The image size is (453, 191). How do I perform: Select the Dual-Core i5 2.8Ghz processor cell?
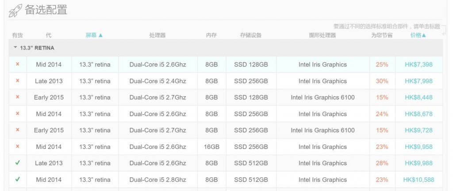pyautogui.click(x=158, y=180)
